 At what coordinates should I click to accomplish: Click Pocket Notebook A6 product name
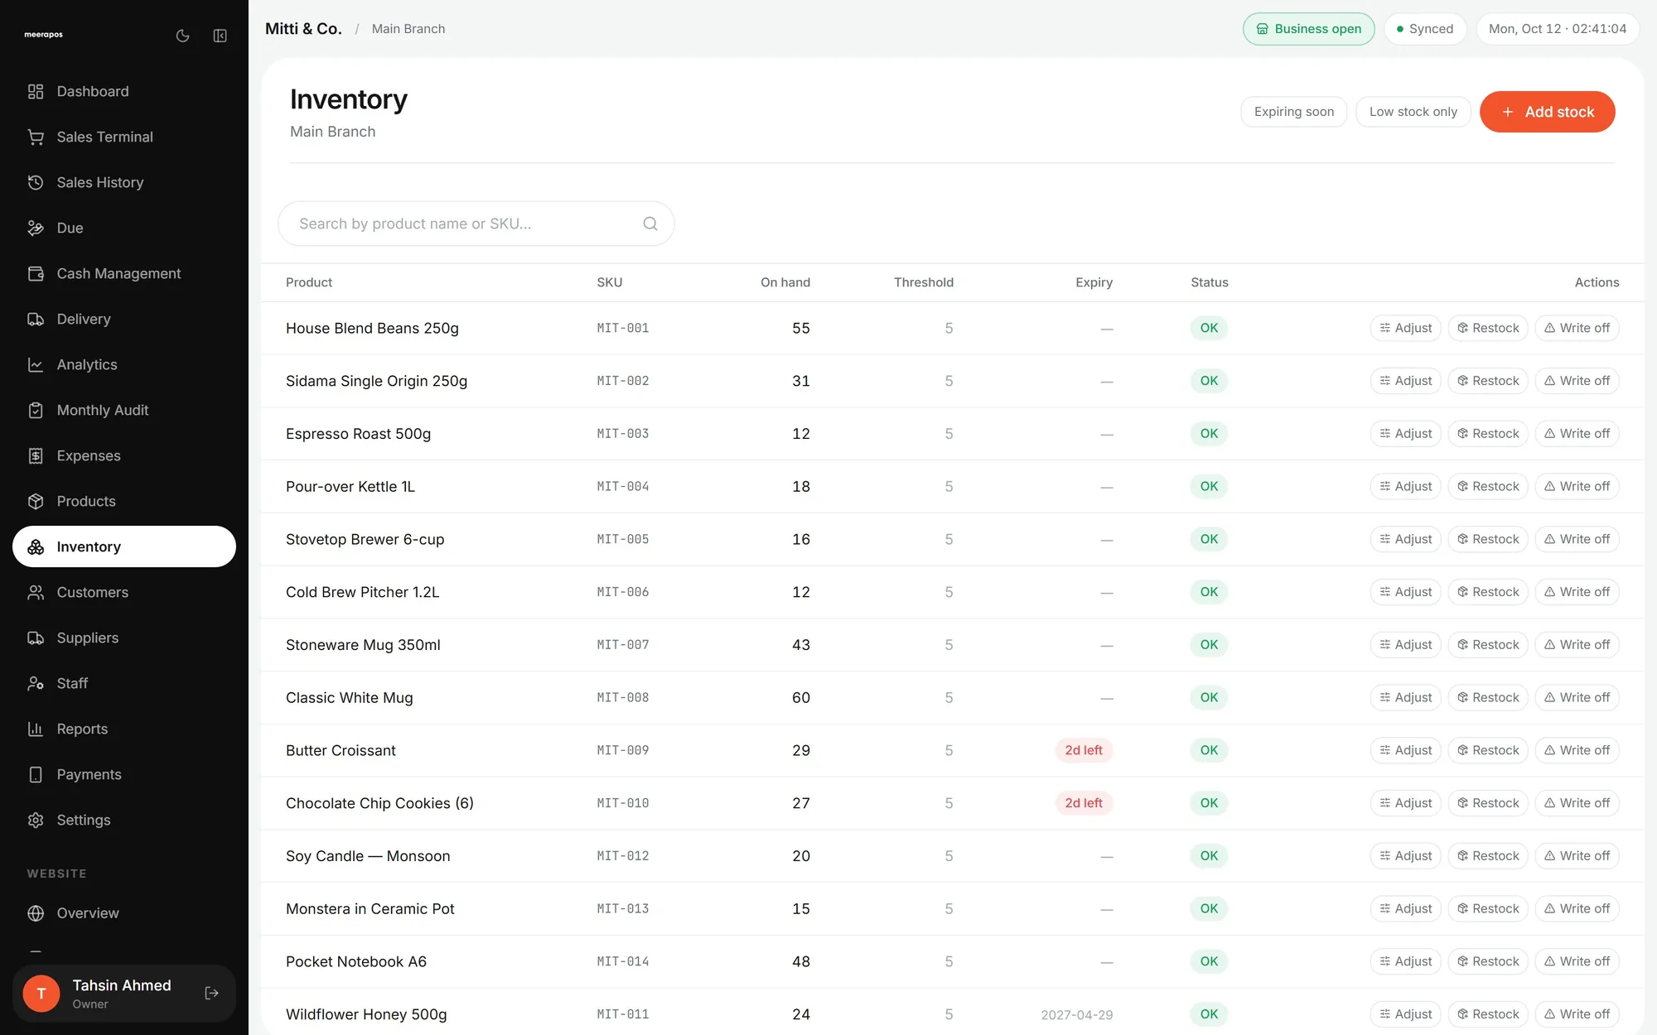click(356, 961)
